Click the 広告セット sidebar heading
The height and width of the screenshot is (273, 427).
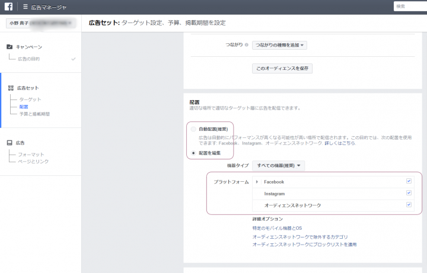point(28,88)
